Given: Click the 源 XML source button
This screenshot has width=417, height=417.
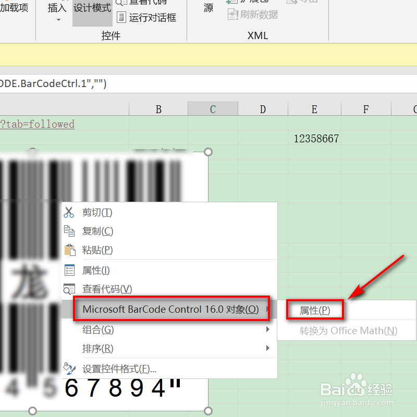Looking at the screenshot, I should pyautogui.click(x=208, y=8).
